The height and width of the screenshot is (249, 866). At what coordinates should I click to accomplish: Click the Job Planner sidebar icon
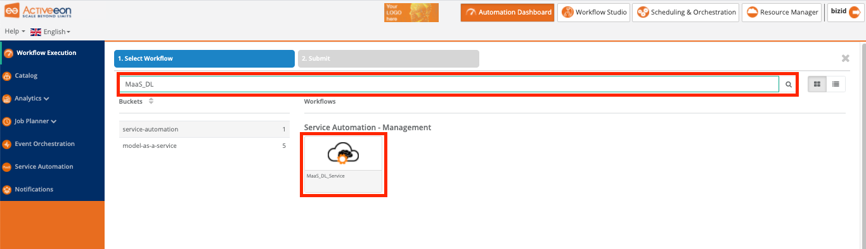7,121
